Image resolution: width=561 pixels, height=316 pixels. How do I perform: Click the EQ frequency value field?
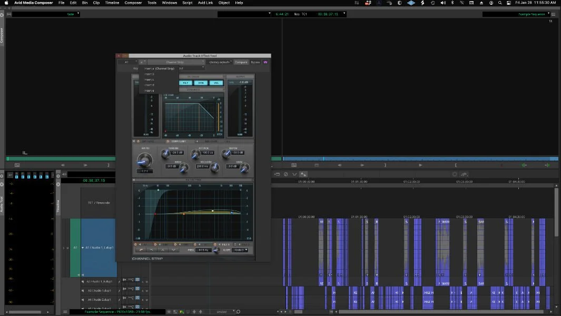click(x=203, y=250)
